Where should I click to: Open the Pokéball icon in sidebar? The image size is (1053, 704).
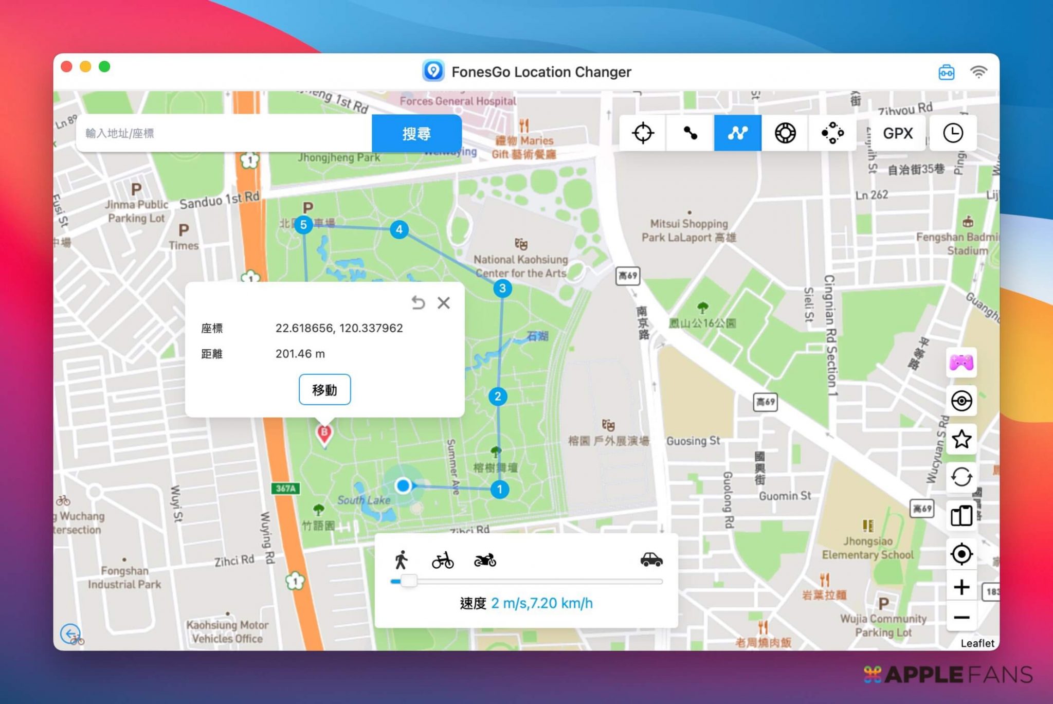(x=961, y=401)
